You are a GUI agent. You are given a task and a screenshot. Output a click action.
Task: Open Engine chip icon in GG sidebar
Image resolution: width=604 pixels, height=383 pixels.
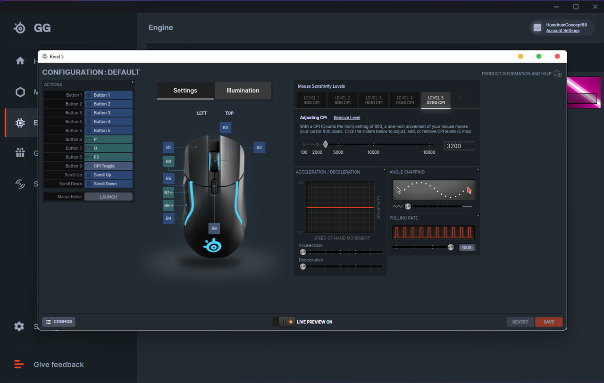tap(20, 123)
